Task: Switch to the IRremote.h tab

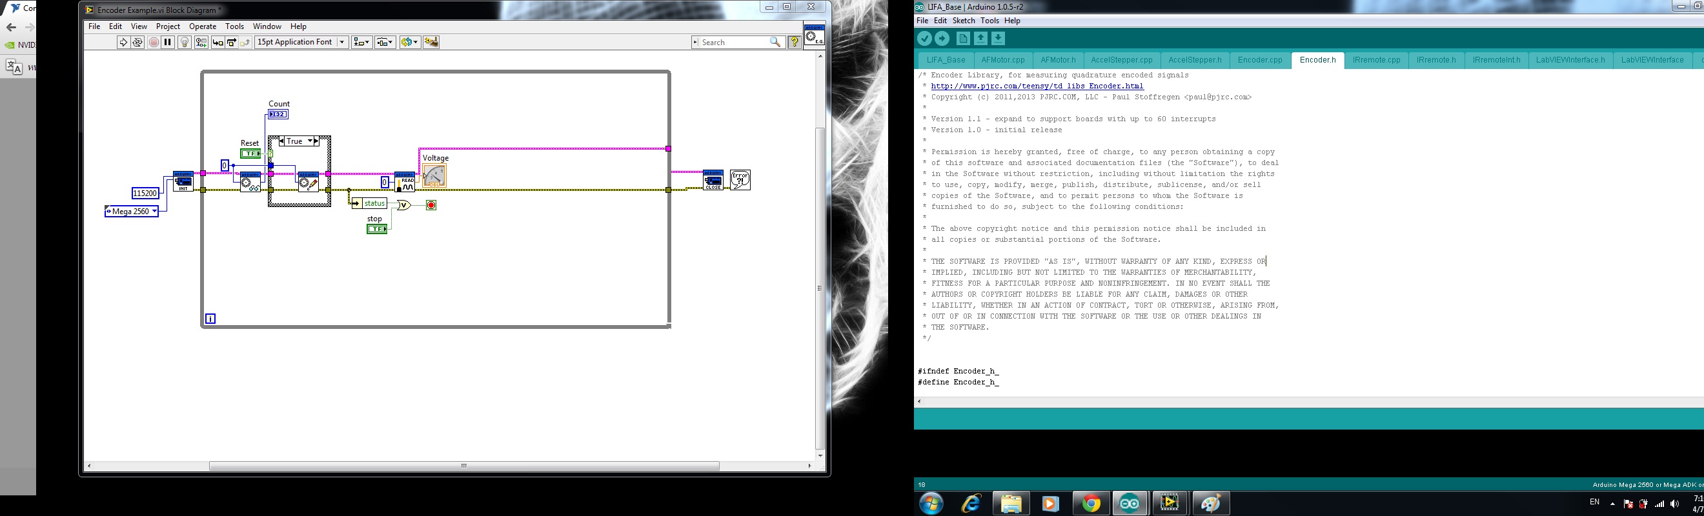Action: tap(1436, 60)
